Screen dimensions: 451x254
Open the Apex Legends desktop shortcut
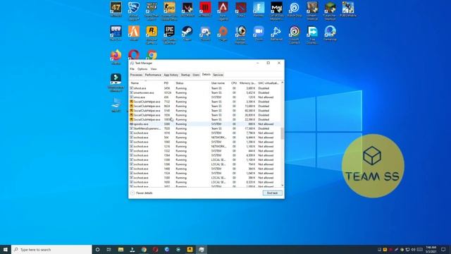pyautogui.click(x=223, y=11)
